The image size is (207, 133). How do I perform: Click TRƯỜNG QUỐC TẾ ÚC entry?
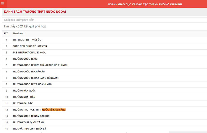tap(25, 59)
